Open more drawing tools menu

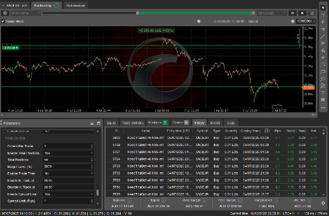(x=323, y=108)
